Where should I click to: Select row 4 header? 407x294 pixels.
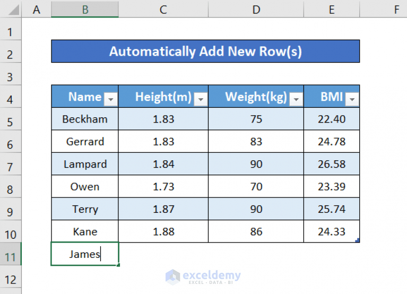click(11, 96)
